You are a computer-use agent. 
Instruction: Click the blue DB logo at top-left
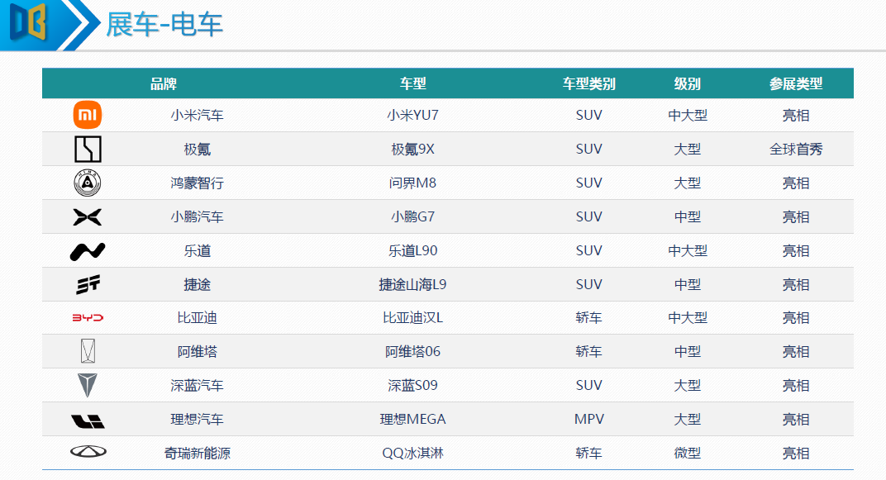(28, 22)
